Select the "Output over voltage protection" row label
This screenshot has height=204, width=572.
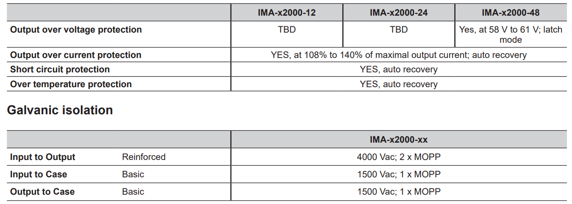76,30
